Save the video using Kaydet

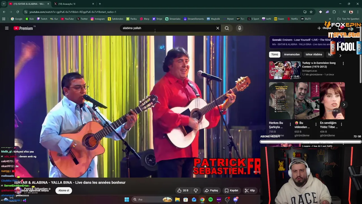(231, 190)
